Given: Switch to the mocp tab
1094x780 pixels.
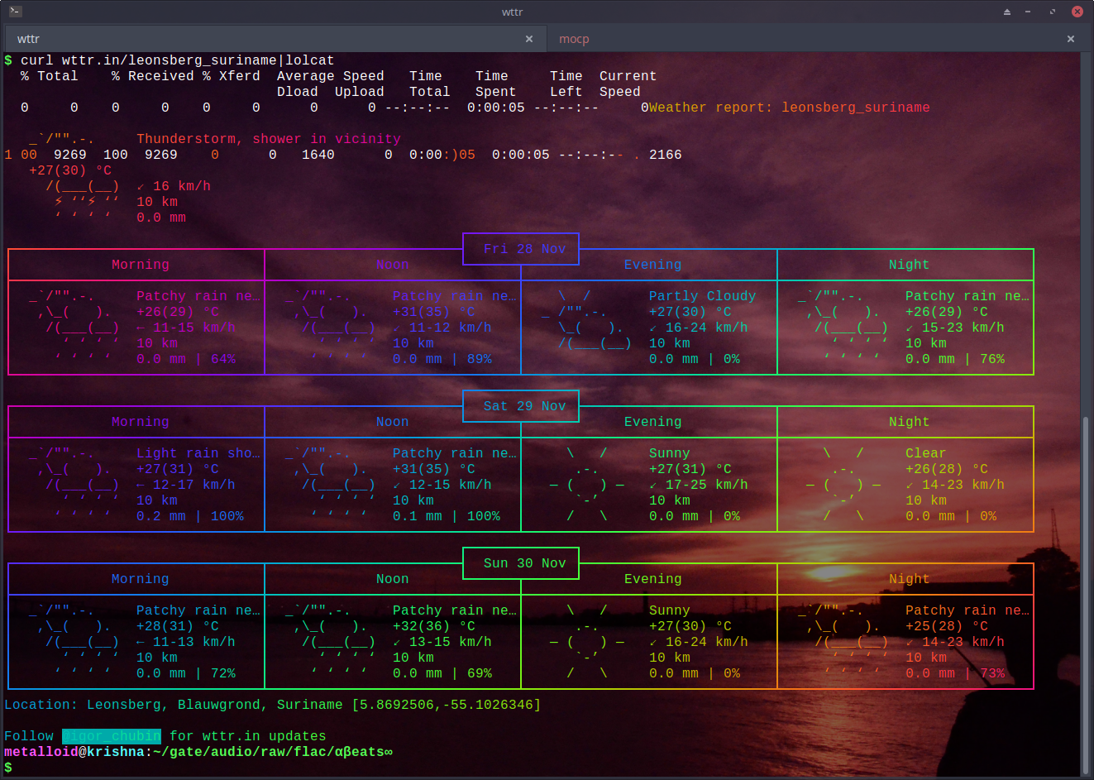Looking at the screenshot, I should pyautogui.click(x=574, y=39).
